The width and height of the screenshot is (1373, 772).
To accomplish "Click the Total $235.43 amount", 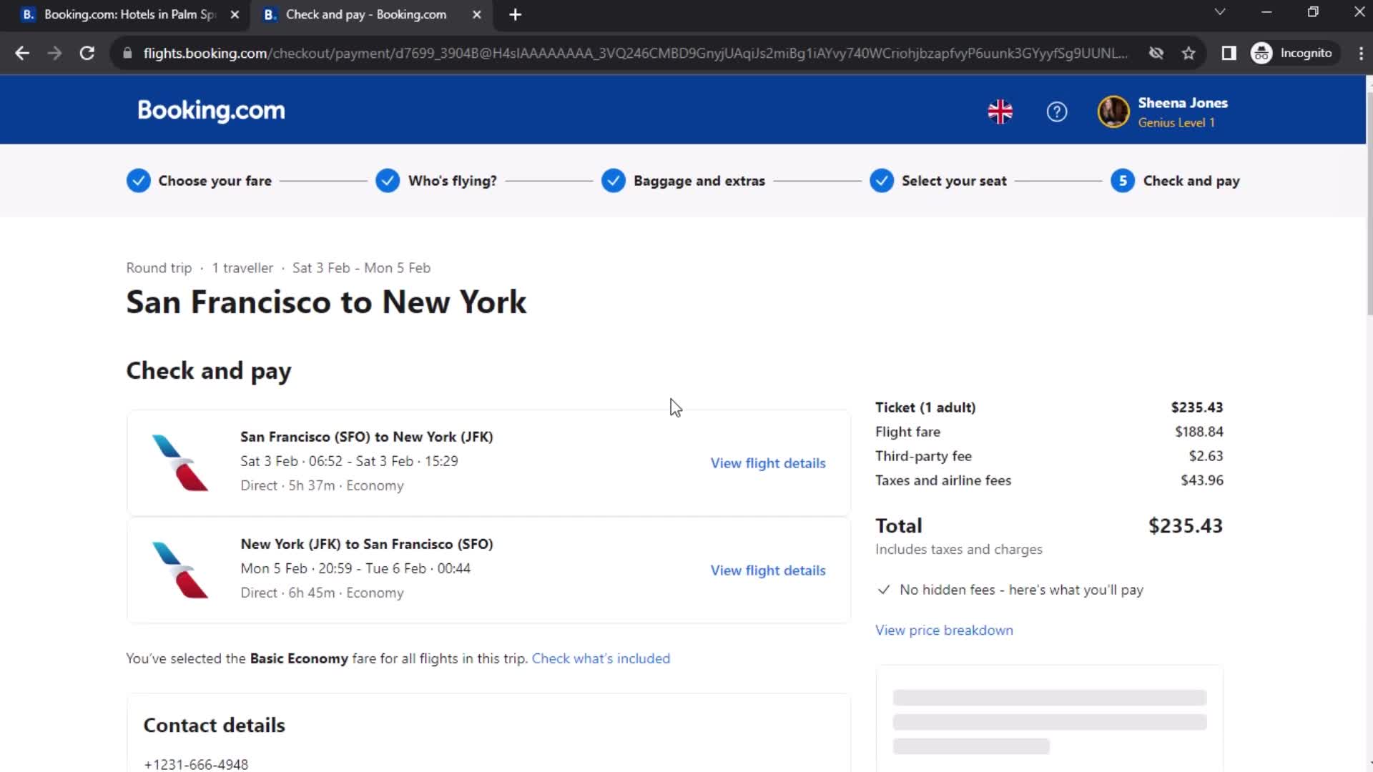I will (1185, 526).
